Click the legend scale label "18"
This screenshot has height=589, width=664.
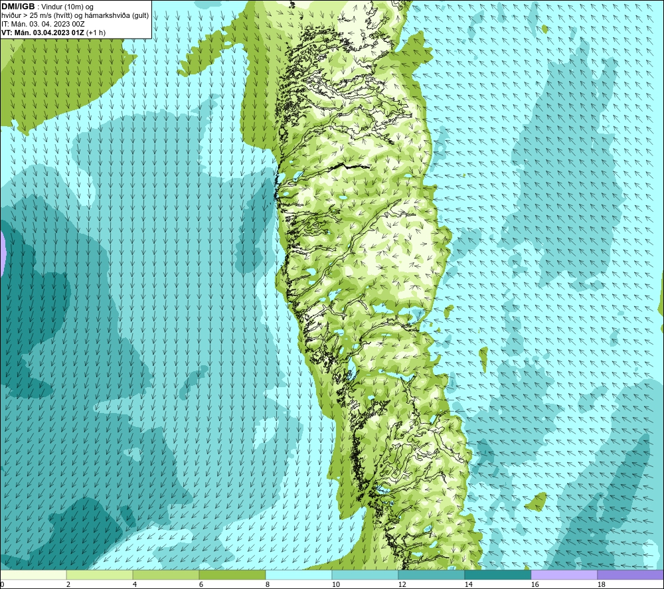click(x=602, y=584)
